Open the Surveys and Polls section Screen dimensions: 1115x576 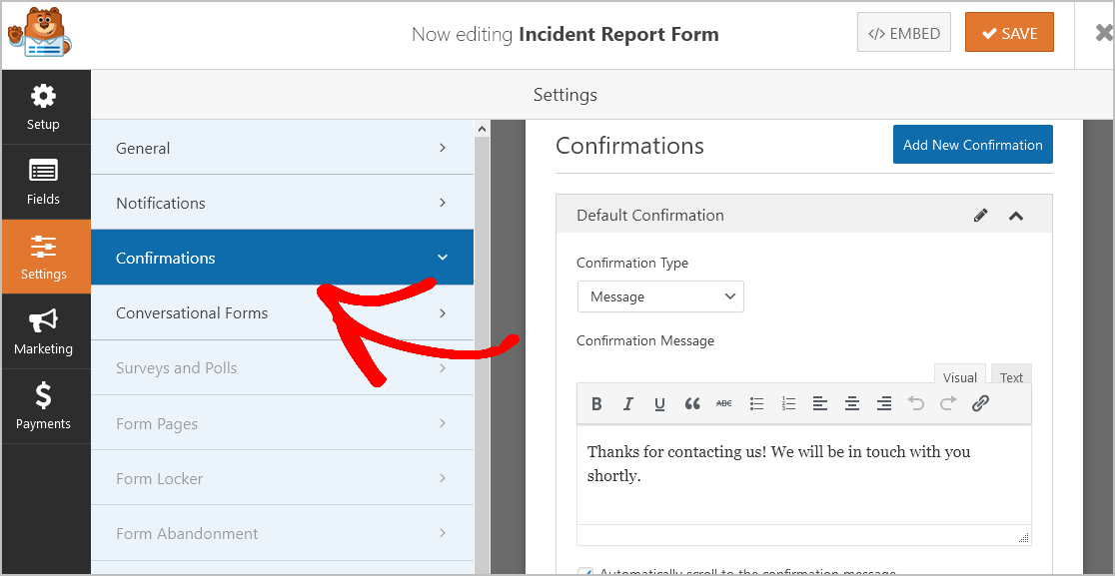coord(283,368)
